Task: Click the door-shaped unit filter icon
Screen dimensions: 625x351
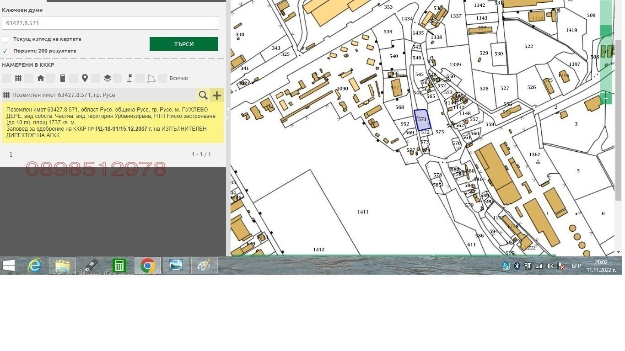Action: pyautogui.click(x=63, y=78)
